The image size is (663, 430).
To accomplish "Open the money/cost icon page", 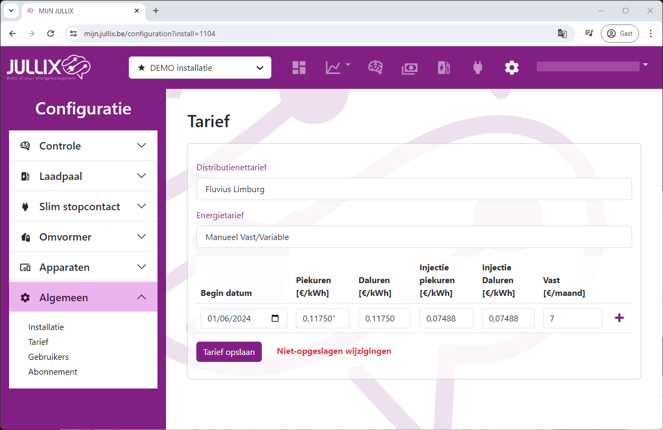I will pos(410,68).
